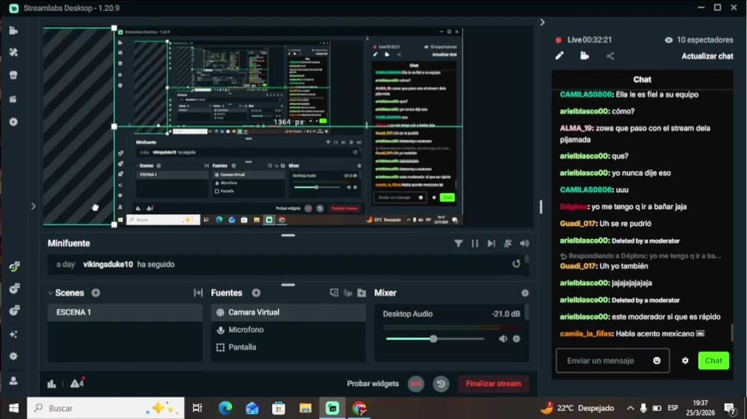Click the chat scrollbar
This screenshot has height=419, width=747.
point(732,333)
